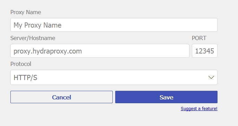Expand protocol options via down arrow
The height and width of the screenshot is (126, 238).
211,77
